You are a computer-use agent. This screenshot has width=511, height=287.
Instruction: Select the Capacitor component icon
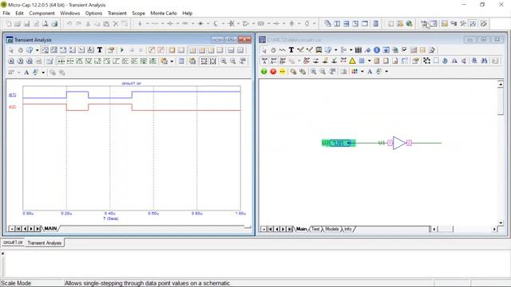pyautogui.click(x=170, y=24)
